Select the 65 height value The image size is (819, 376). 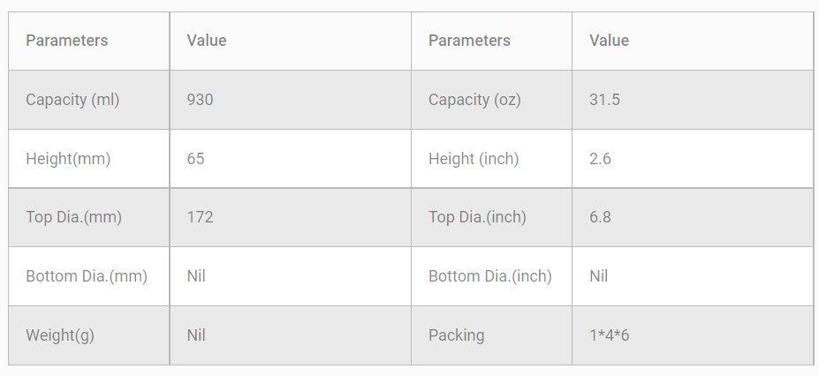tap(196, 159)
